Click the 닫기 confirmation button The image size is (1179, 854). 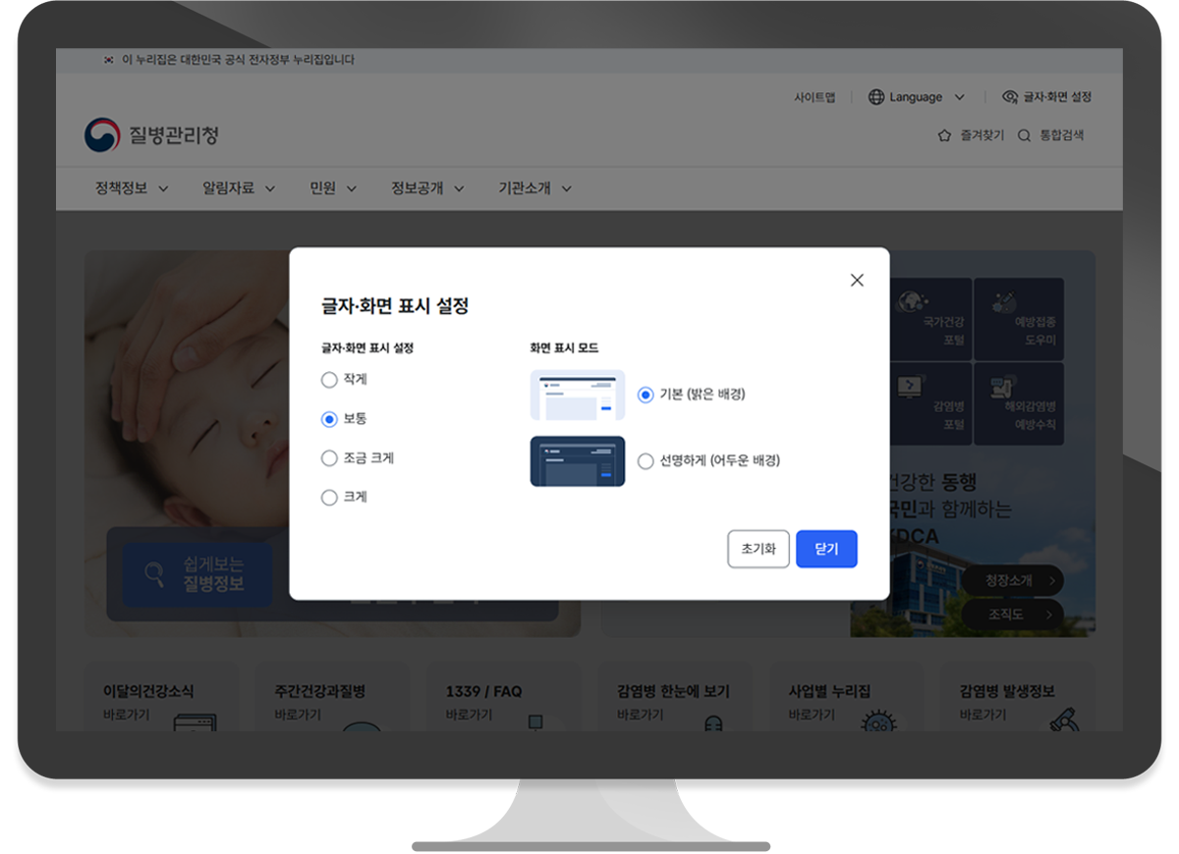826,549
